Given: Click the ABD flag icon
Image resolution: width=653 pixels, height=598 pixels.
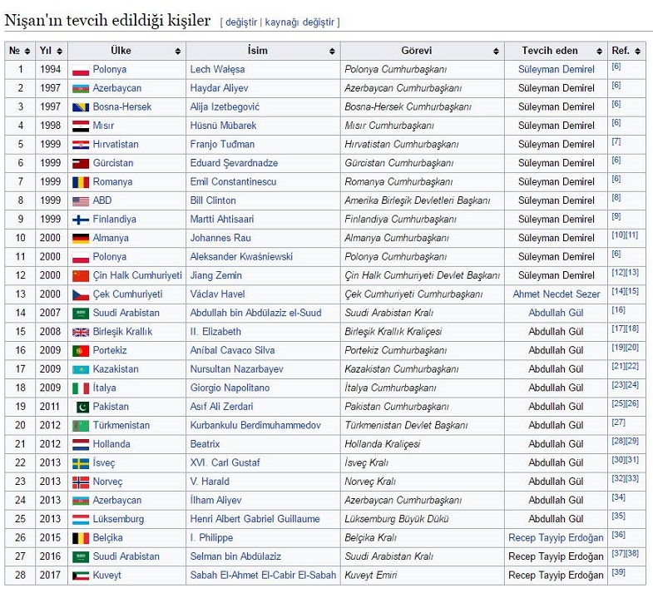Looking at the screenshot, I should (x=81, y=201).
